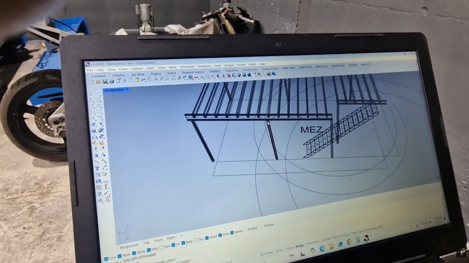This screenshot has width=469, height=263.
Task: Open the File menu
Action: coord(90,70)
